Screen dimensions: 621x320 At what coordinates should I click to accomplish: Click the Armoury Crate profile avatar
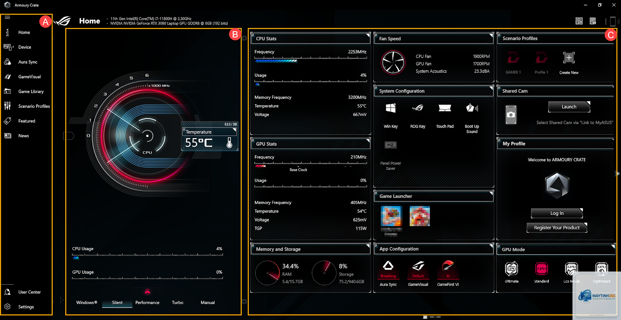557,185
